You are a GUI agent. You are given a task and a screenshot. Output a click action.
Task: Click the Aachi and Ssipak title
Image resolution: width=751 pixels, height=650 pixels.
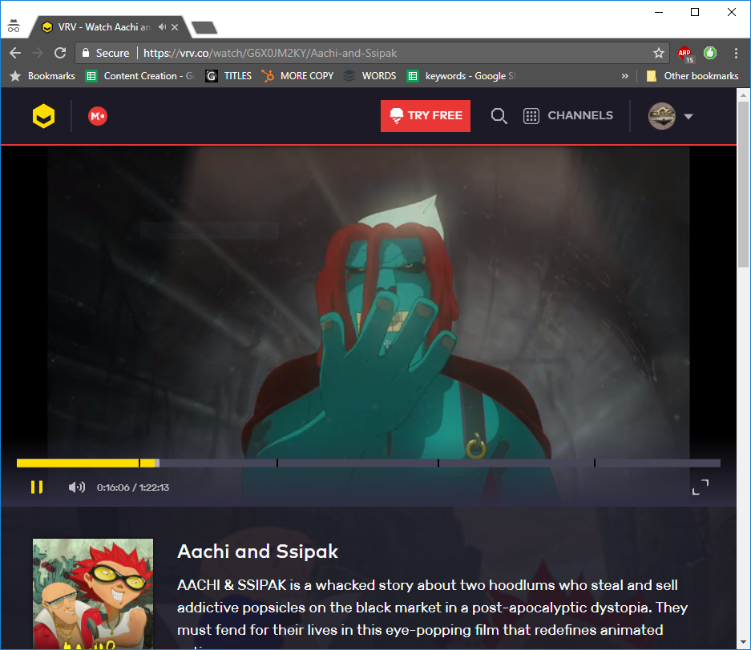tap(257, 552)
